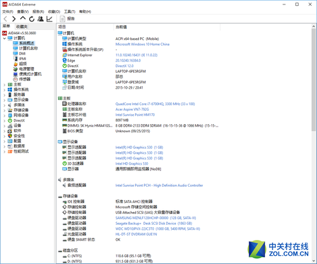
Task: Click the 设备 devices tree icon
Action: point(10,126)
